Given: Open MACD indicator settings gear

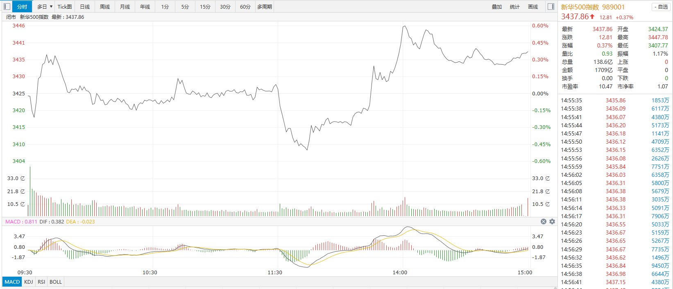Looking at the screenshot, I should (552, 221).
